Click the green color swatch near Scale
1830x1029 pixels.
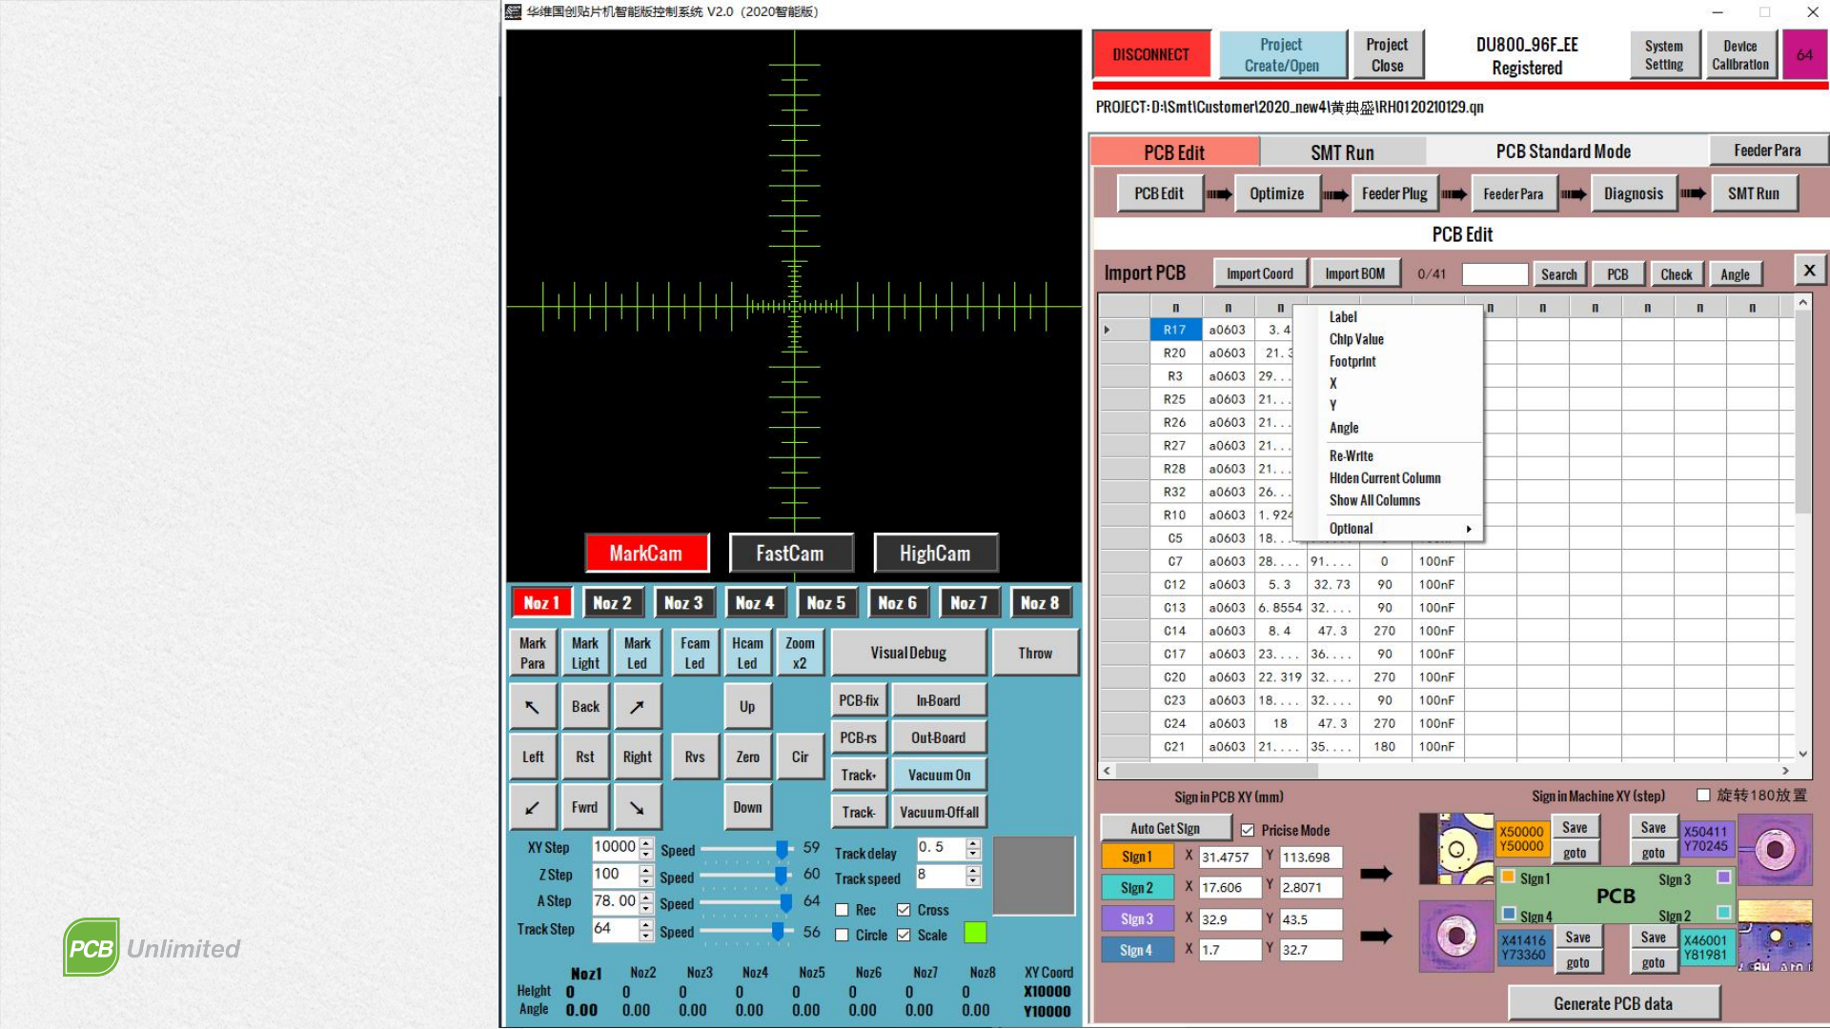tap(975, 933)
